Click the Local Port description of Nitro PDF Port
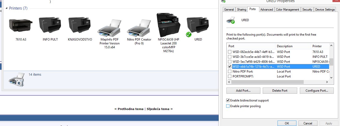The image size is (340, 126). point(284,72)
